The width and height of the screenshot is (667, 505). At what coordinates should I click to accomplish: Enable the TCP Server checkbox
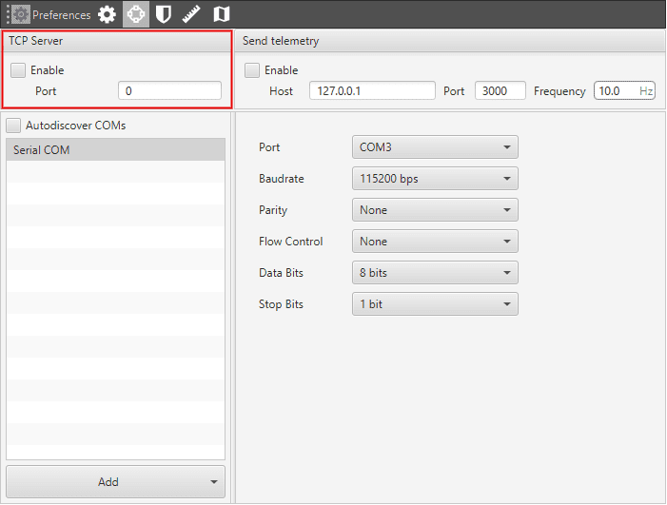18,70
